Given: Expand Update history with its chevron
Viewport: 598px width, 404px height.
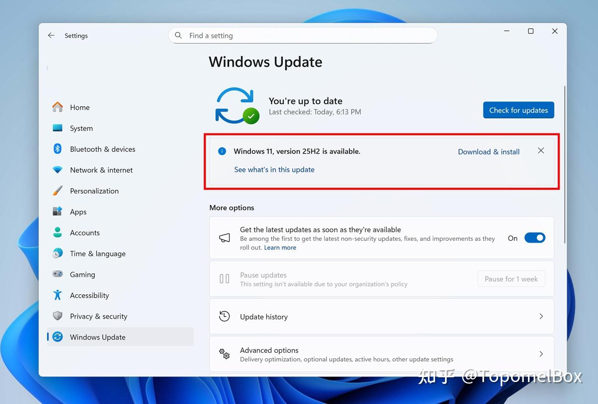Looking at the screenshot, I should [x=541, y=316].
